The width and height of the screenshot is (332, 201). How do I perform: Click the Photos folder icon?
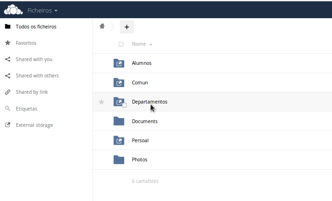119,159
